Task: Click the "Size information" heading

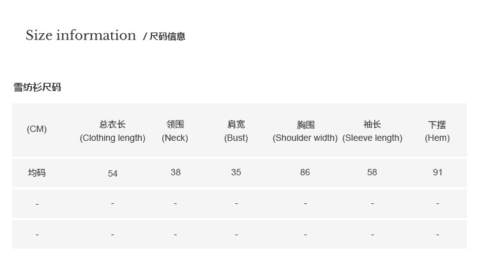Action: 80,36
